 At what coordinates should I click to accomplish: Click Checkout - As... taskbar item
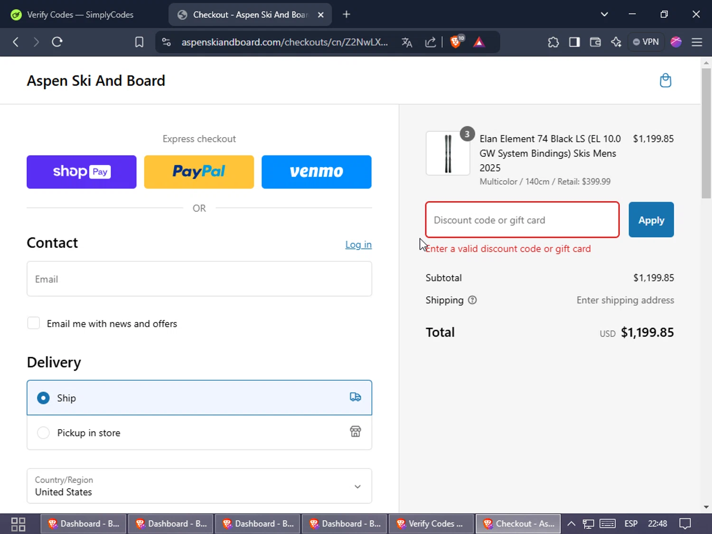tap(518, 524)
